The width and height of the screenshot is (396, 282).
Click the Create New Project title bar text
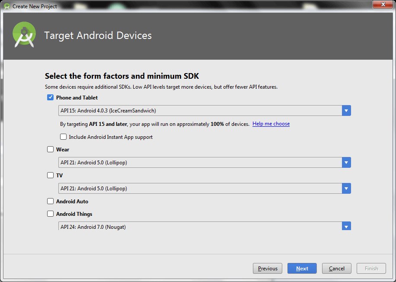[x=35, y=6]
